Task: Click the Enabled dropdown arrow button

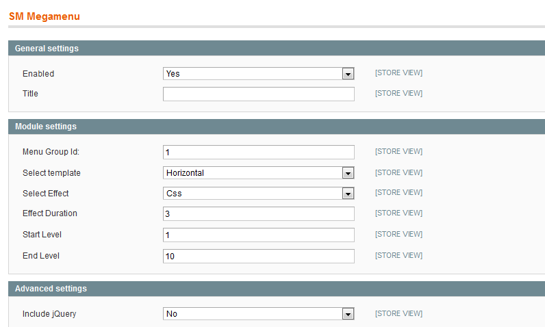Action: [x=348, y=74]
